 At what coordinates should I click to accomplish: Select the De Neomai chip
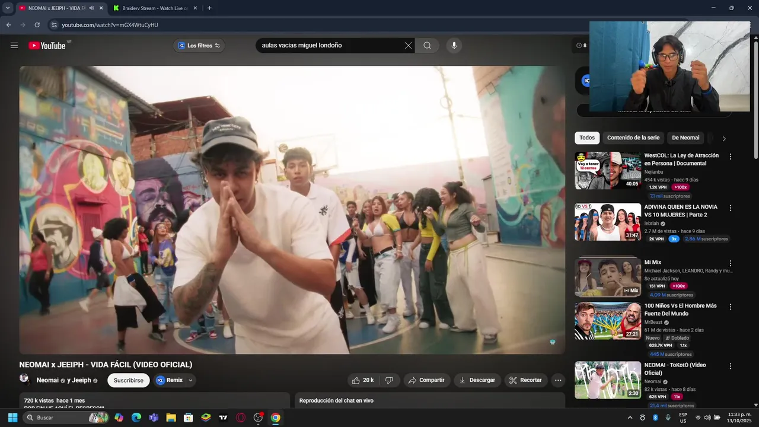[685, 138]
